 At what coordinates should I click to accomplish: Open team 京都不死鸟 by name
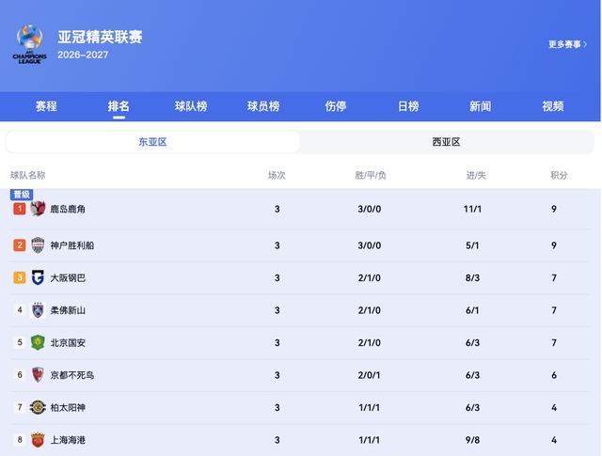pyautogui.click(x=72, y=375)
